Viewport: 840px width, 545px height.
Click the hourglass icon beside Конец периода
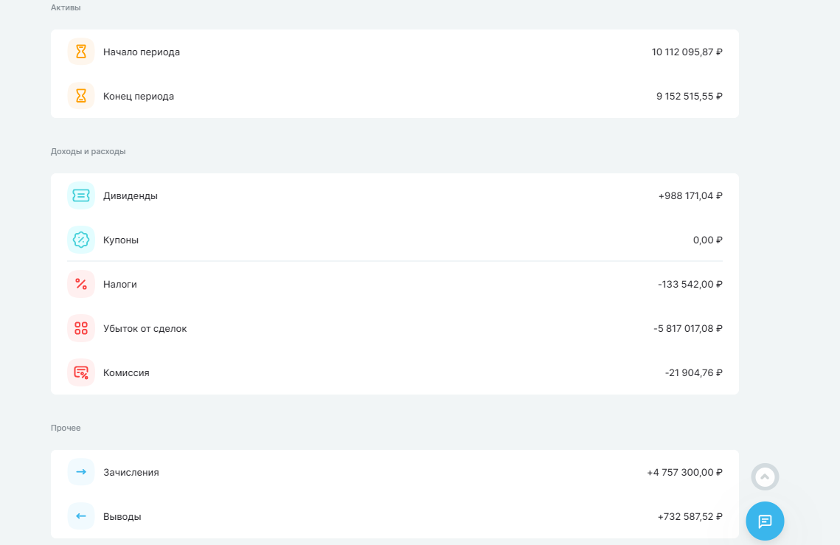tap(81, 96)
